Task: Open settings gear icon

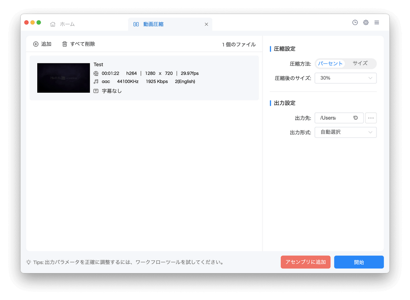Action: click(x=366, y=22)
